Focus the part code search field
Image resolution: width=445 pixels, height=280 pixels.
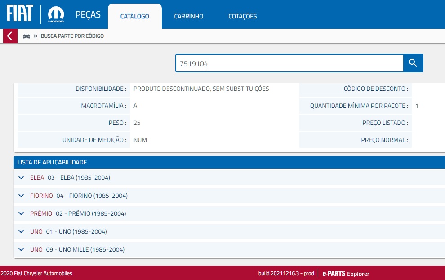[x=289, y=63]
